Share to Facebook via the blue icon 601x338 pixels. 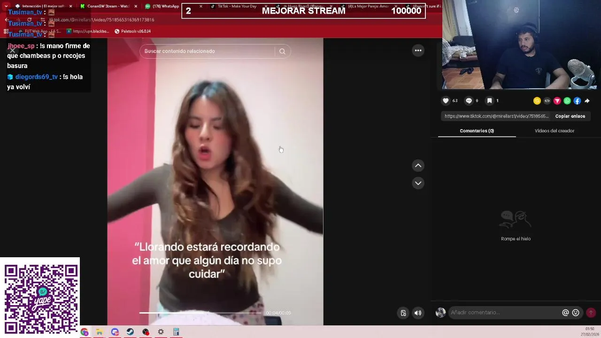click(577, 100)
